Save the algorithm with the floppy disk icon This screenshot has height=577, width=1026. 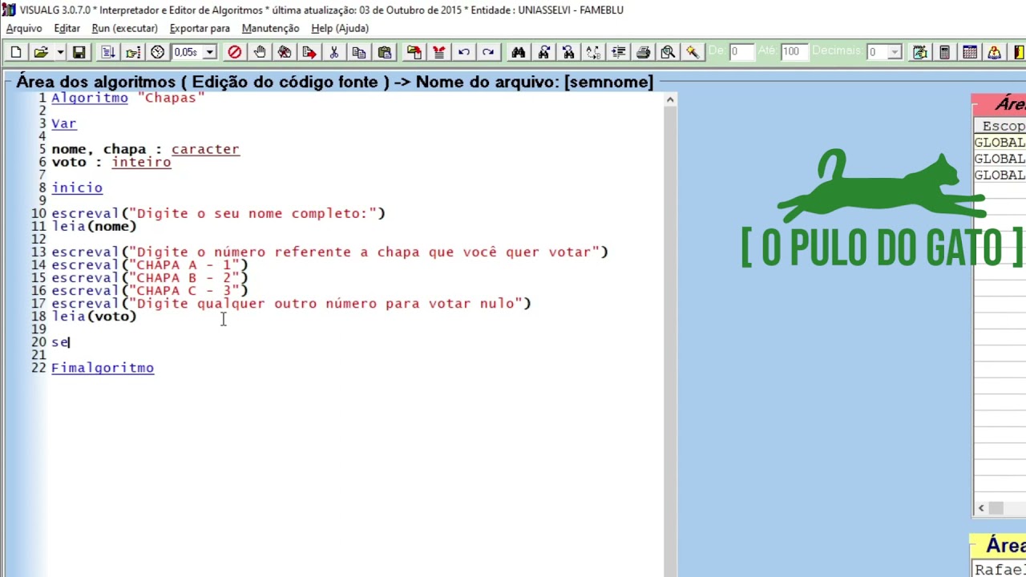coord(79,52)
